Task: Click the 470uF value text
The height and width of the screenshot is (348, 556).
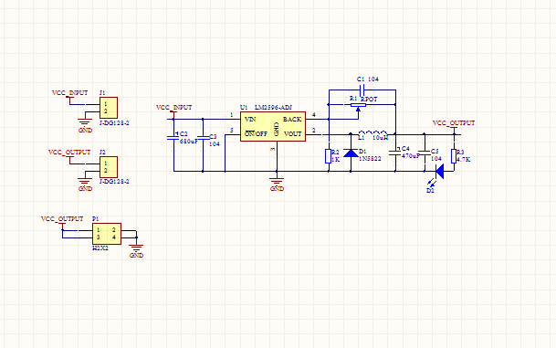Action: (x=411, y=155)
